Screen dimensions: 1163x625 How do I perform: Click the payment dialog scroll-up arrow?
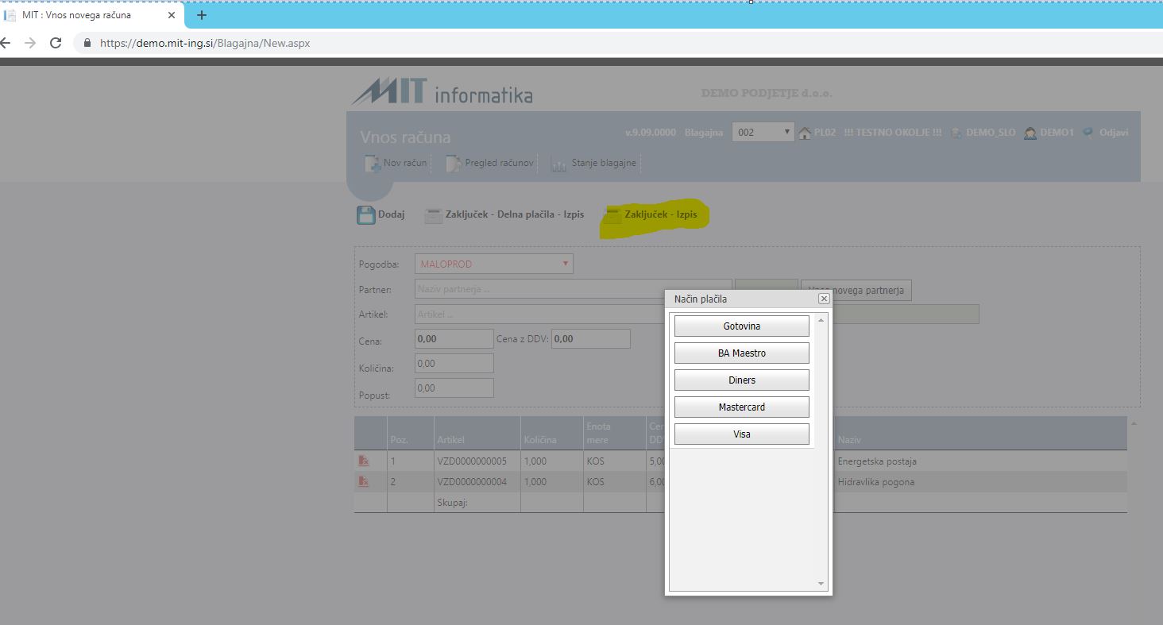[x=821, y=320]
